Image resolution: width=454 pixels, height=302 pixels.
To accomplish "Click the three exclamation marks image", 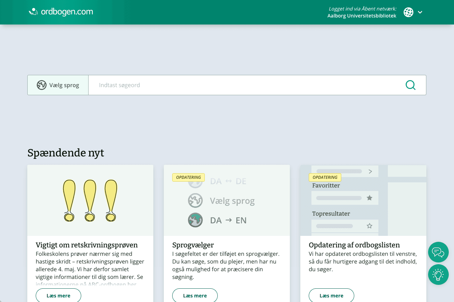I will pyautogui.click(x=90, y=201).
